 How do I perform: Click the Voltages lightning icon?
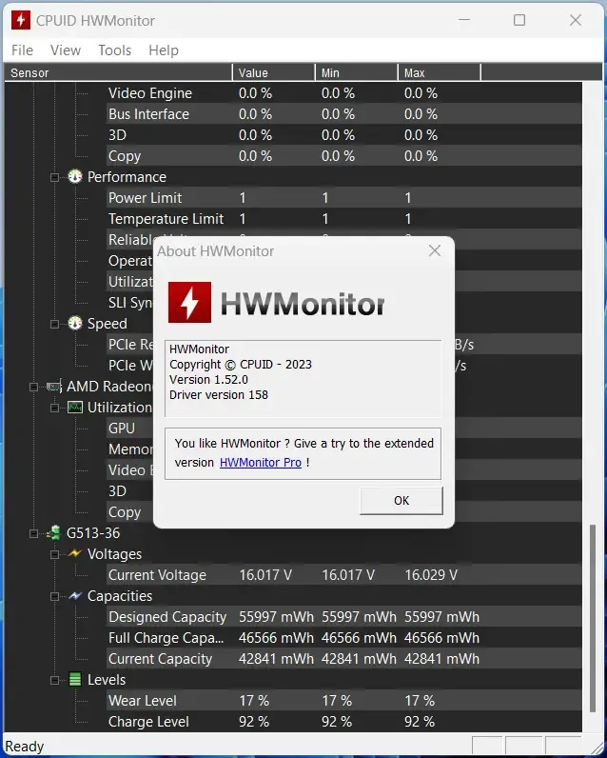point(75,553)
